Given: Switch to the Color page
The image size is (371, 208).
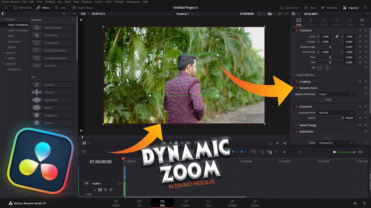Looking at the screenshot, I should click(x=209, y=203).
